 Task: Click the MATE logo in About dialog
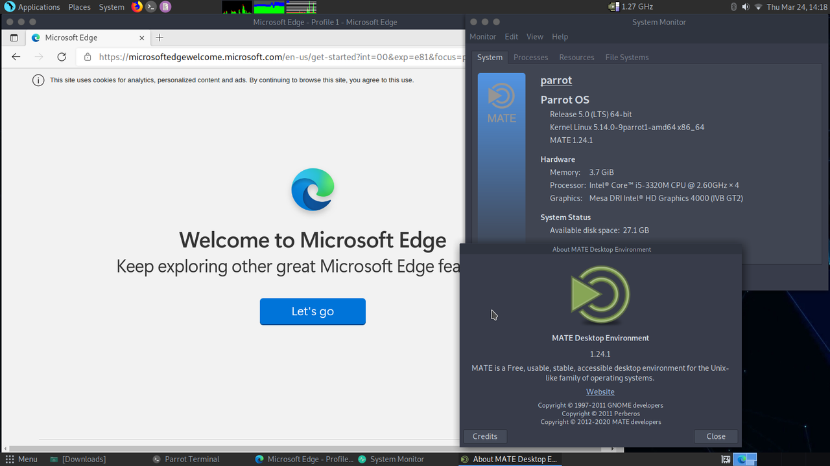(600, 294)
